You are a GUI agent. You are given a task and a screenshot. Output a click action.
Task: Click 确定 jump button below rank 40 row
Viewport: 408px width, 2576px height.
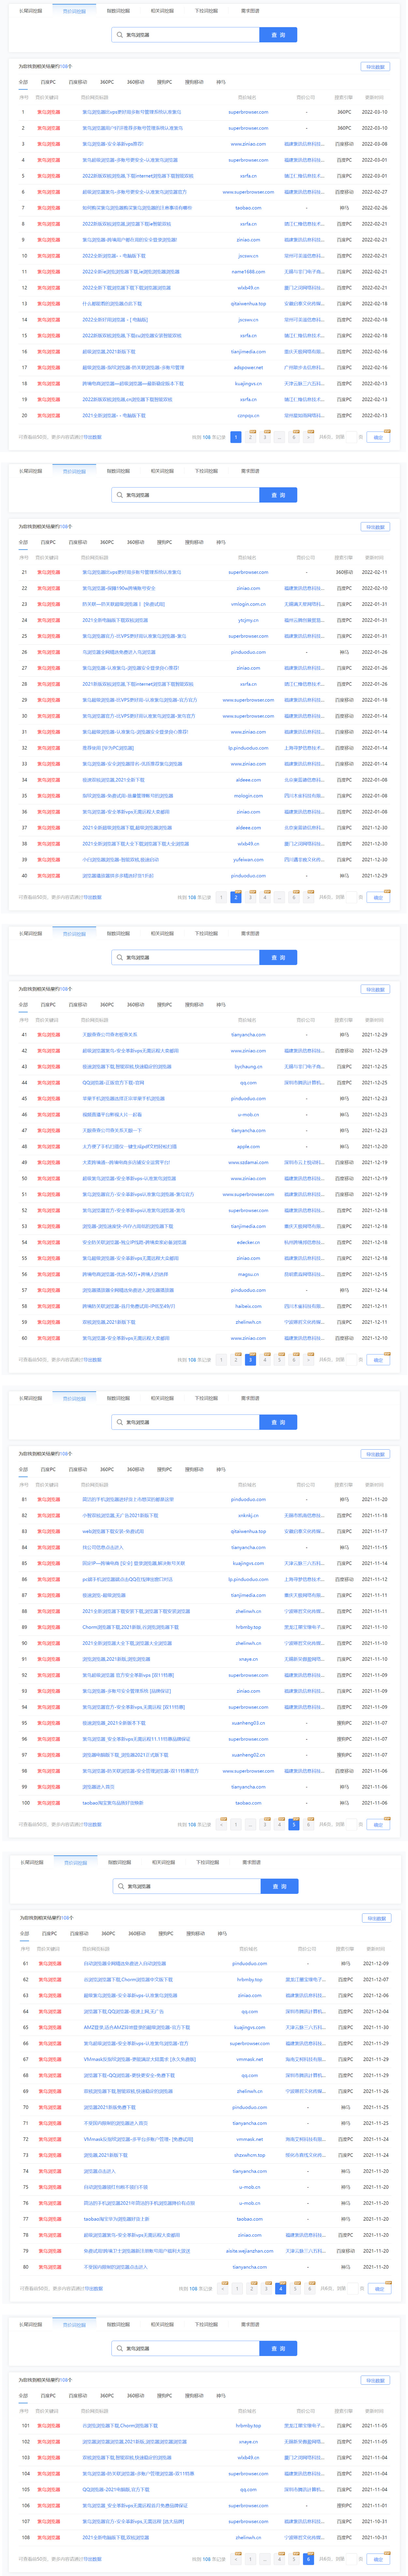(x=378, y=897)
